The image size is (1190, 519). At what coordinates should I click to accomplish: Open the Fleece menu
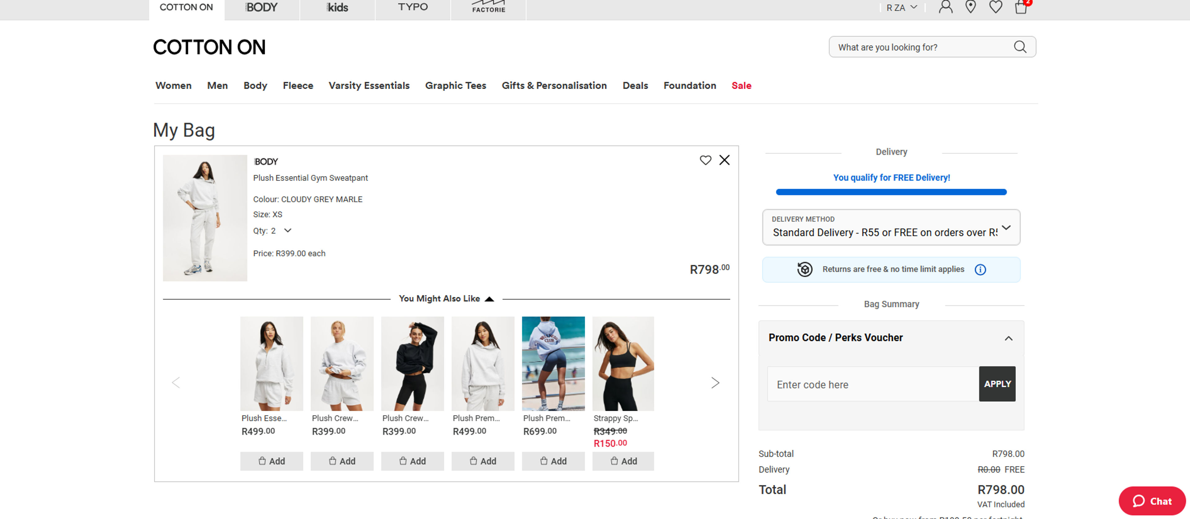click(x=298, y=86)
